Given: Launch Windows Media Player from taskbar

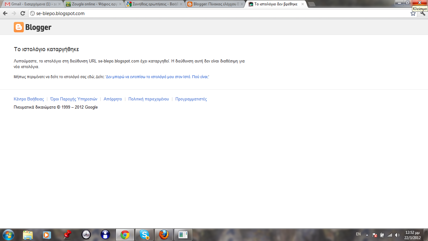Looking at the screenshot, I should click(x=47, y=235).
